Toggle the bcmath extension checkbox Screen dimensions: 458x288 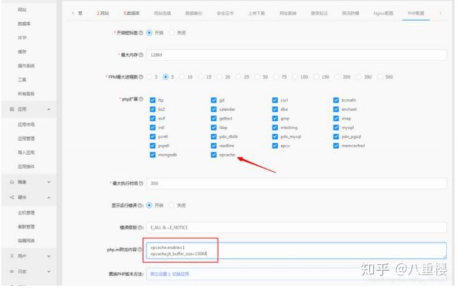click(337, 100)
